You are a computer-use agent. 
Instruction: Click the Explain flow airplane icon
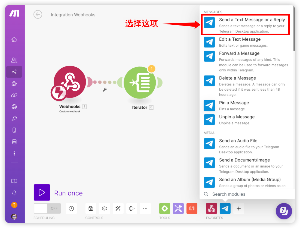132,208
